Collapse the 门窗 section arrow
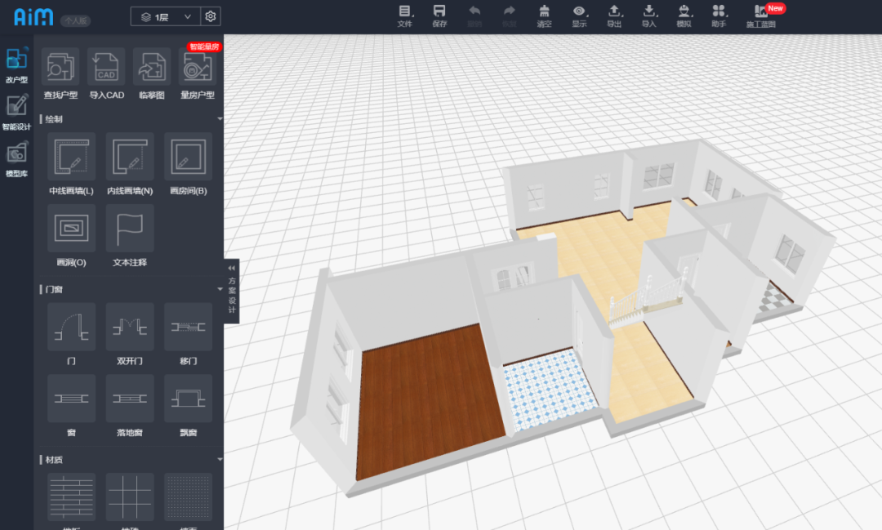Screen dimensions: 882x530 point(220,289)
